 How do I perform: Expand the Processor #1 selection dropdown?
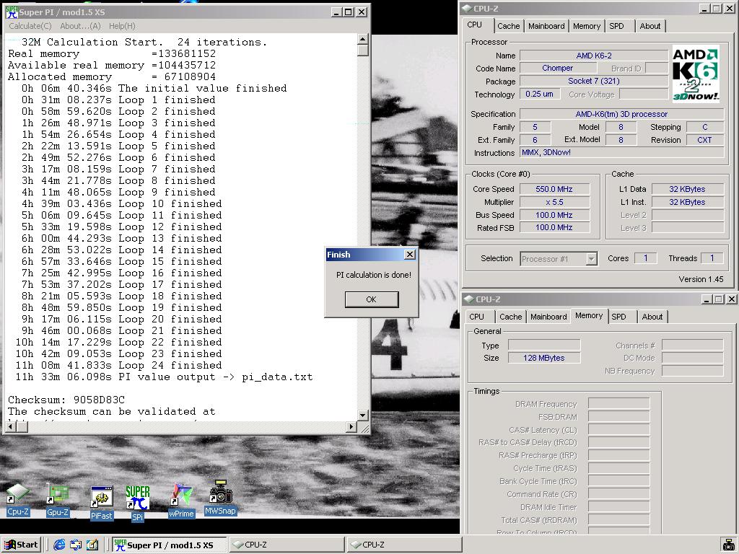591,259
